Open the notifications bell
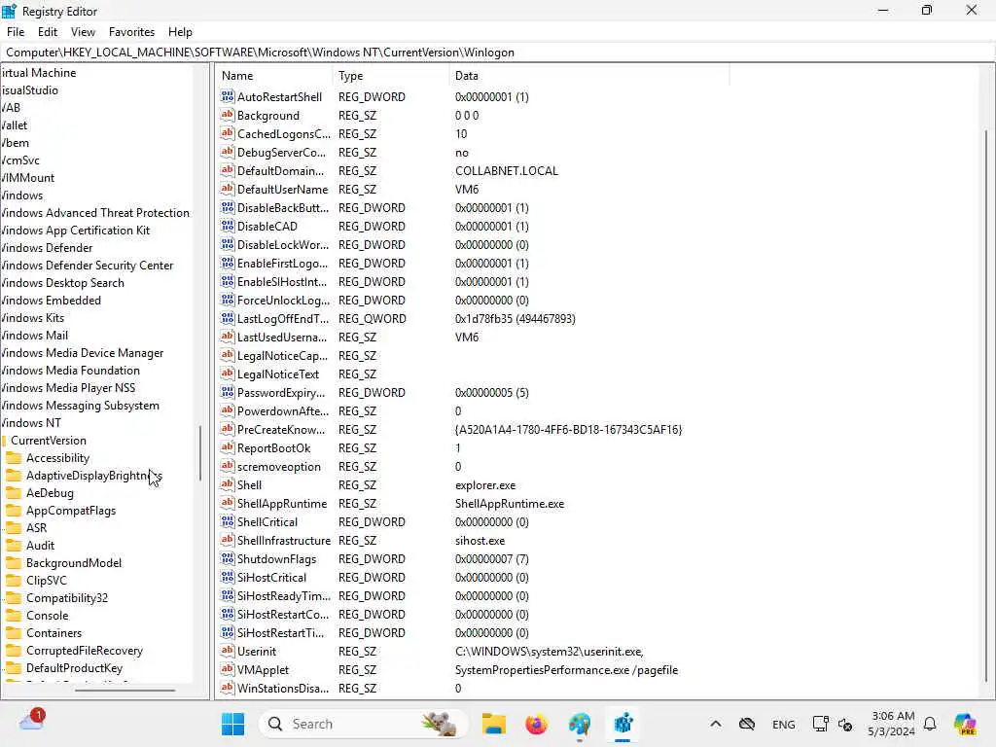This screenshot has width=996, height=747. 930,724
